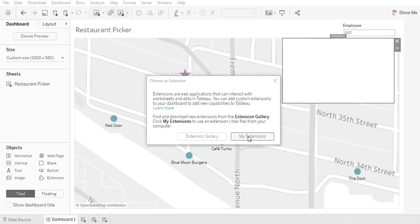420x224 pixels.
Task: Switch layout mode to Floating
Action: (49, 194)
